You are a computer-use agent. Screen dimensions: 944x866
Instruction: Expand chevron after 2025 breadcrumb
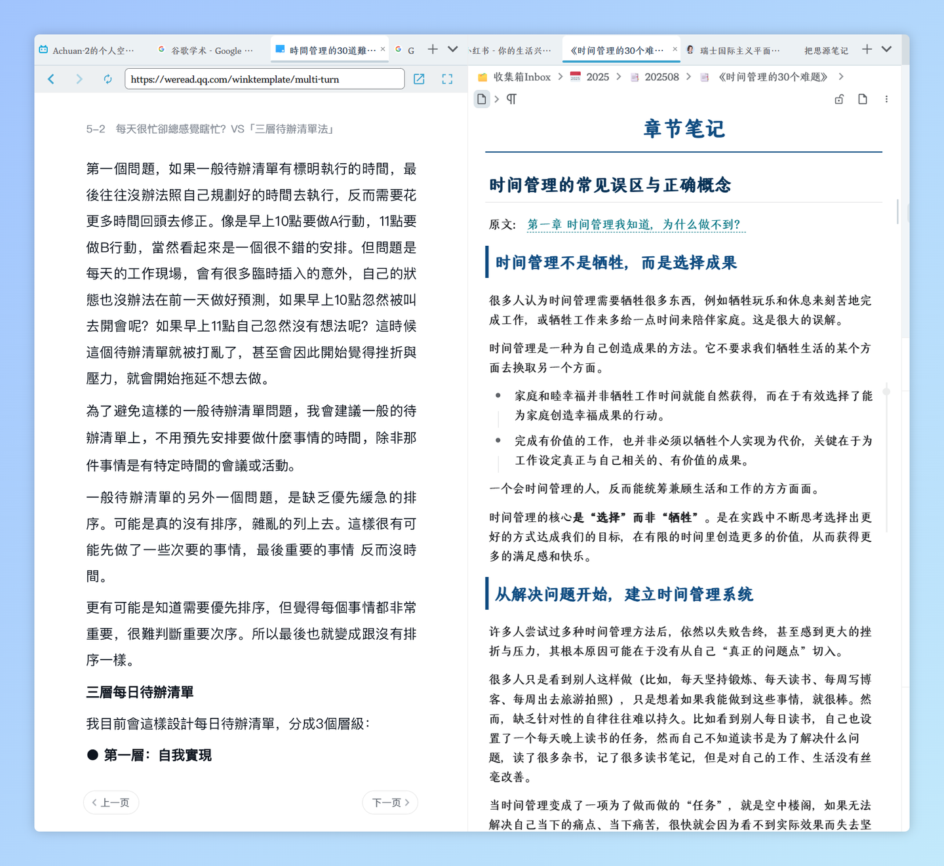(619, 77)
